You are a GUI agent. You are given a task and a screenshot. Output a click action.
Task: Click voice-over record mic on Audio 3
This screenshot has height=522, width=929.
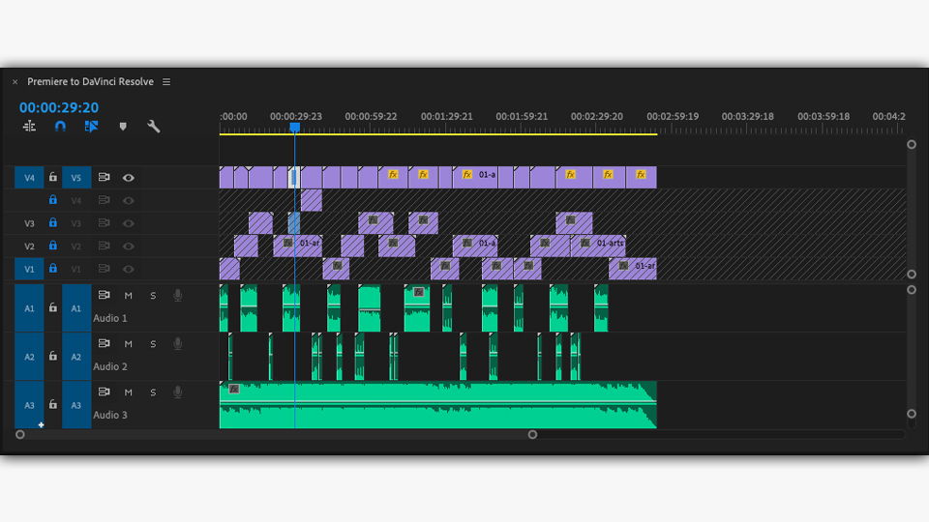[x=177, y=392]
